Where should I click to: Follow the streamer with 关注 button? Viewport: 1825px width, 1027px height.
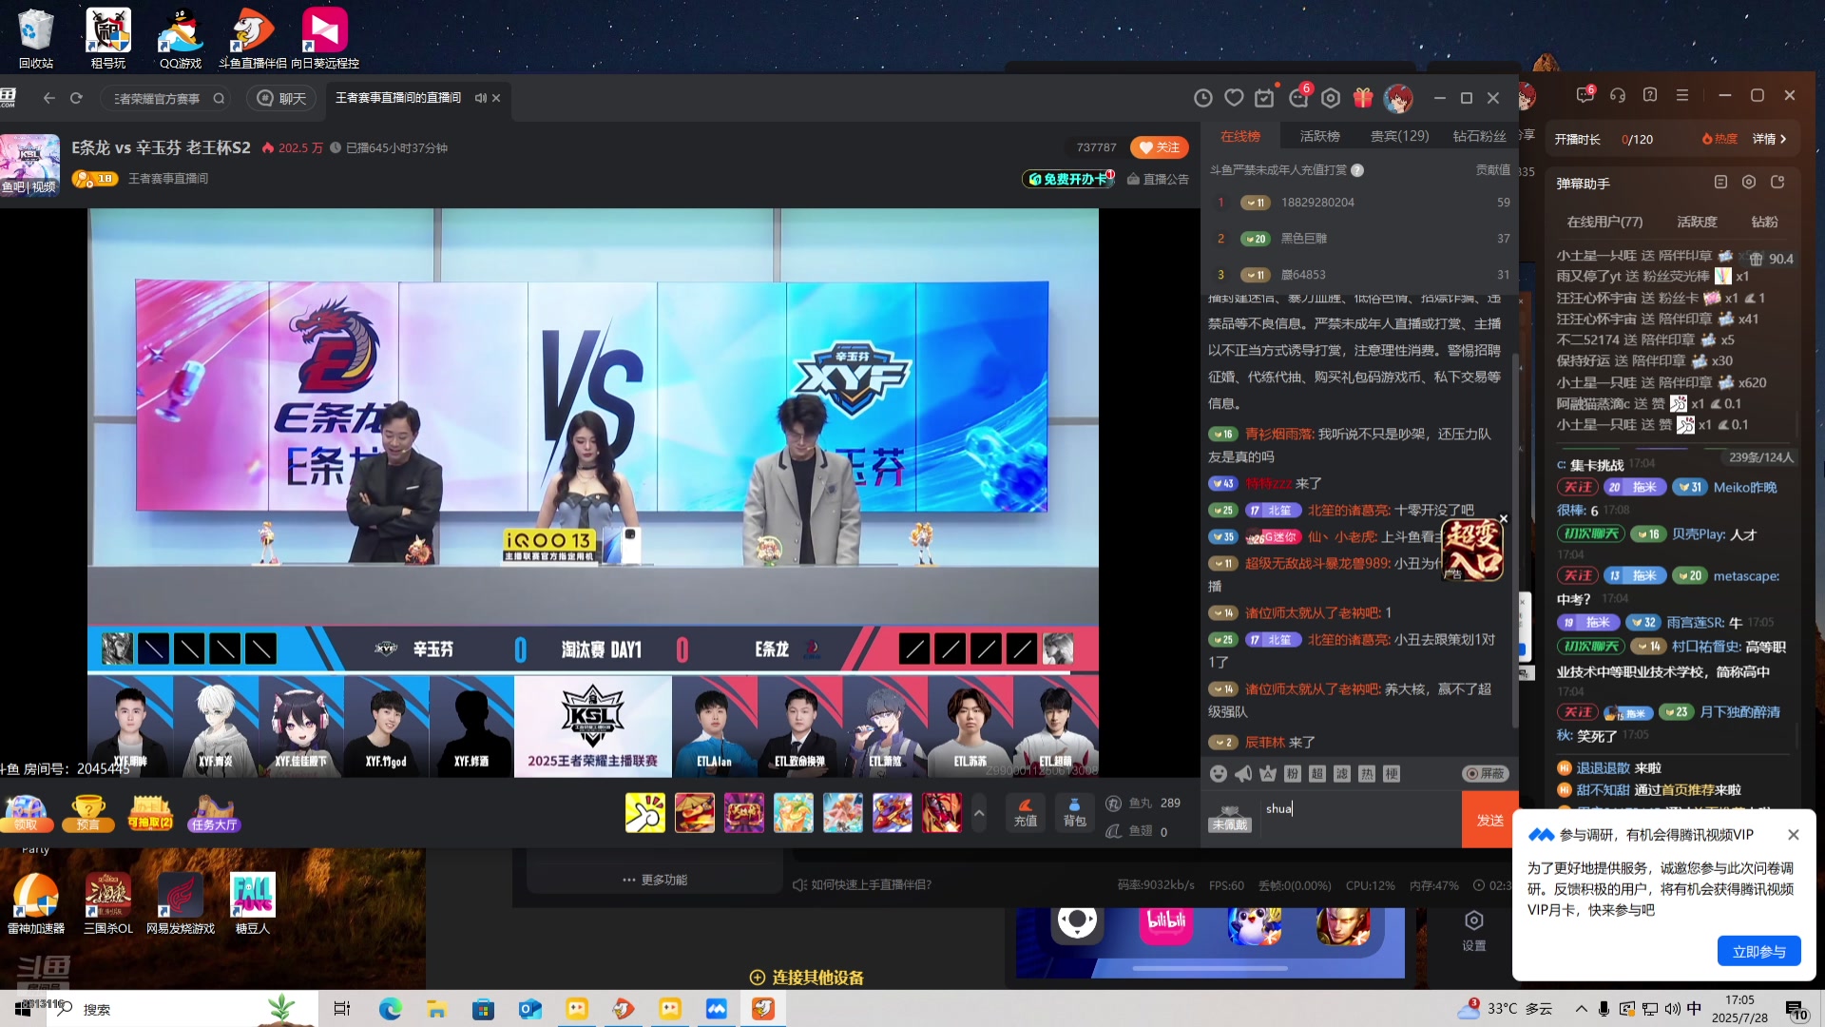click(x=1160, y=147)
